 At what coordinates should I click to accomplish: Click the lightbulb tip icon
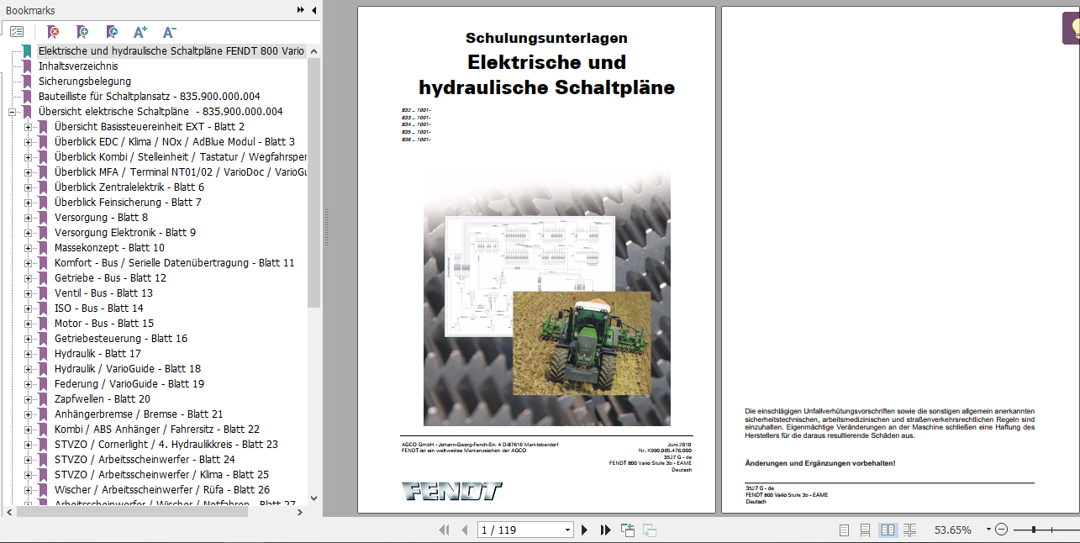click(1072, 27)
